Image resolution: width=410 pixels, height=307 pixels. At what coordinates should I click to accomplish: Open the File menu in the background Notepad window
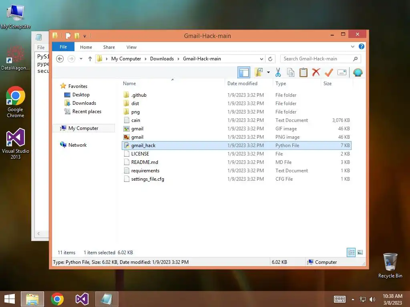coord(41,48)
